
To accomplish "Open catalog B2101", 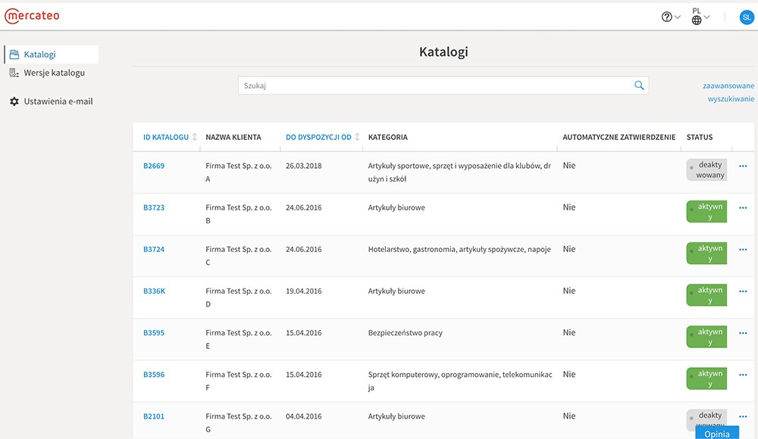I will (154, 416).
